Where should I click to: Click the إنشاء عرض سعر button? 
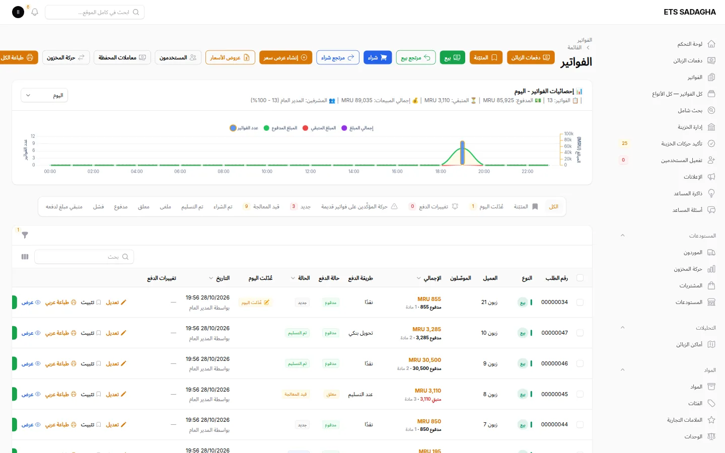[x=285, y=58]
